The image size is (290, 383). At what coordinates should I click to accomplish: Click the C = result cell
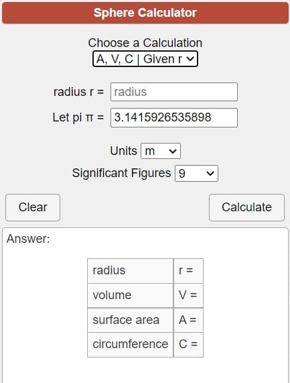click(x=188, y=344)
